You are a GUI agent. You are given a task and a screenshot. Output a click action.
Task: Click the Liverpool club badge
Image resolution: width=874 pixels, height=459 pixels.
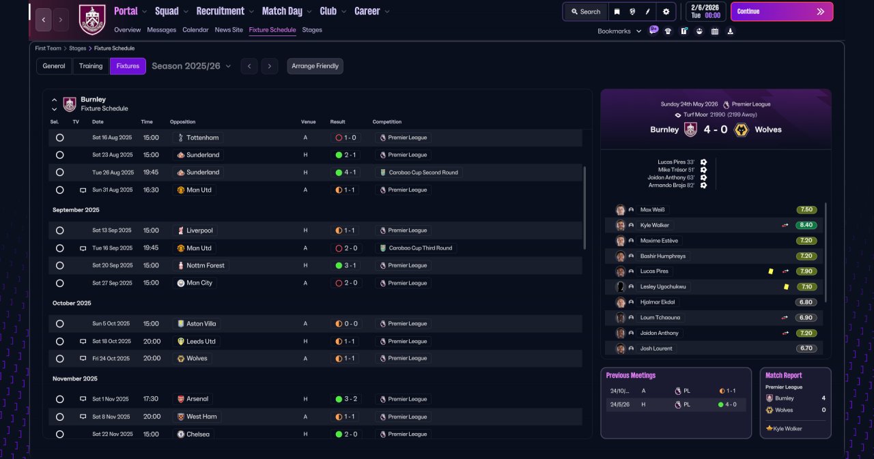click(181, 231)
